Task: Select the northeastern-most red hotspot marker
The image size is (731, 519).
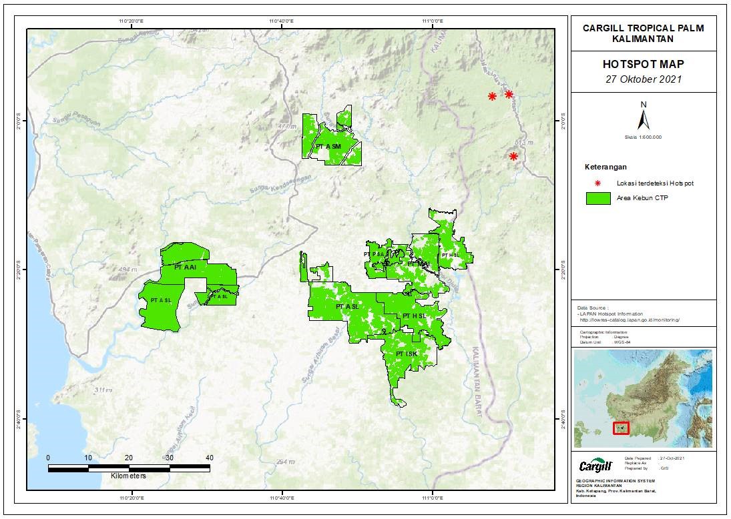Action: point(509,94)
